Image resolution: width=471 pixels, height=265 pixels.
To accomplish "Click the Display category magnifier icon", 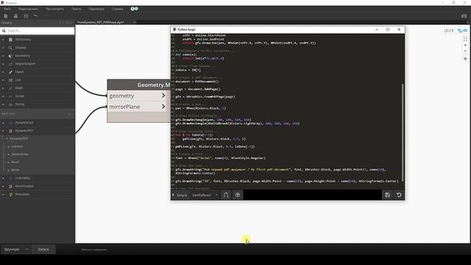I will [10, 47].
